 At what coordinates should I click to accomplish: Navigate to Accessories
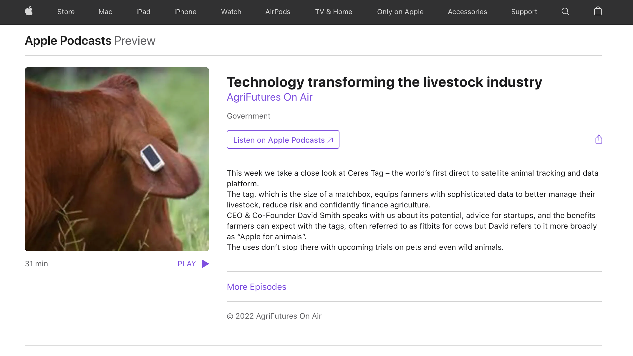[x=467, y=12]
